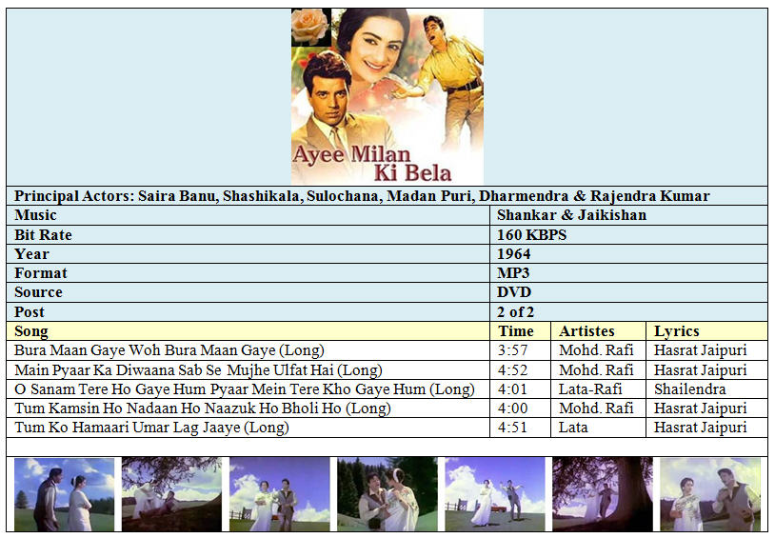Click the Source label cell

[x=248, y=292]
